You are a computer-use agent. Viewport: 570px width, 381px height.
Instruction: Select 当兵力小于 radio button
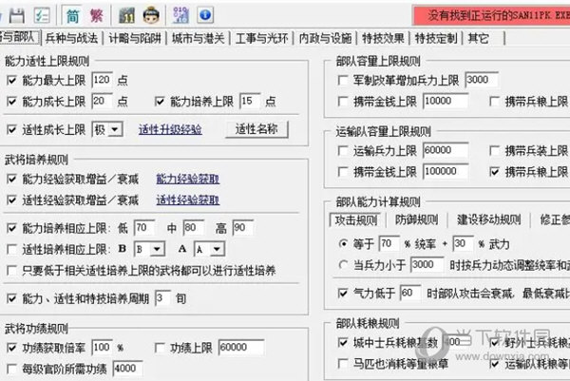[x=343, y=265]
